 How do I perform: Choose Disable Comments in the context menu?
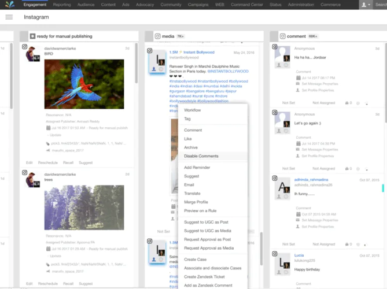point(212,156)
